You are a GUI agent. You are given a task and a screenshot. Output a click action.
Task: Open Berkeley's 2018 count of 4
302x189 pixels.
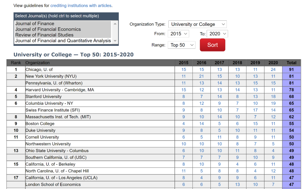[x=237, y=164]
